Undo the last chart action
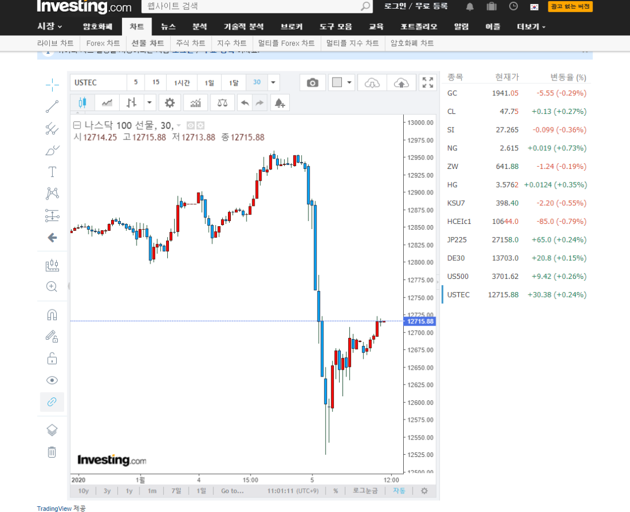The width and height of the screenshot is (630, 512). pos(245,103)
